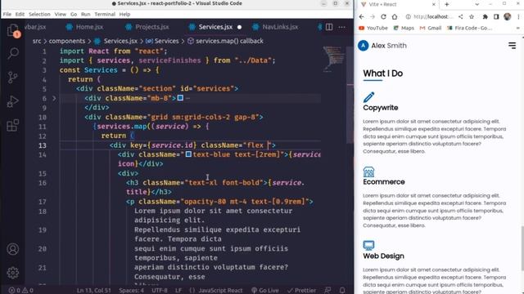Viewport: 524px width, 294px height.
Task: Open the Edit menu
Action: 20,15
